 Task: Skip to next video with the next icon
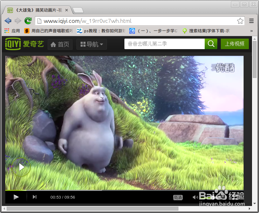(x=35, y=197)
